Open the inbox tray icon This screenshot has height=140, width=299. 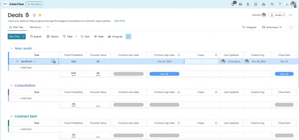click(x=240, y=4)
